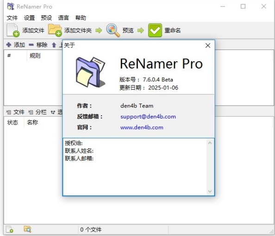Minimize the ReNamer Pro window

pos(223,6)
